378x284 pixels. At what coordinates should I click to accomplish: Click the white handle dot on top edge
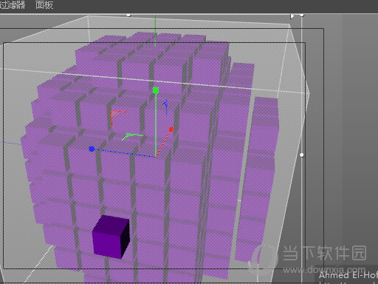[x=128, y=15]
